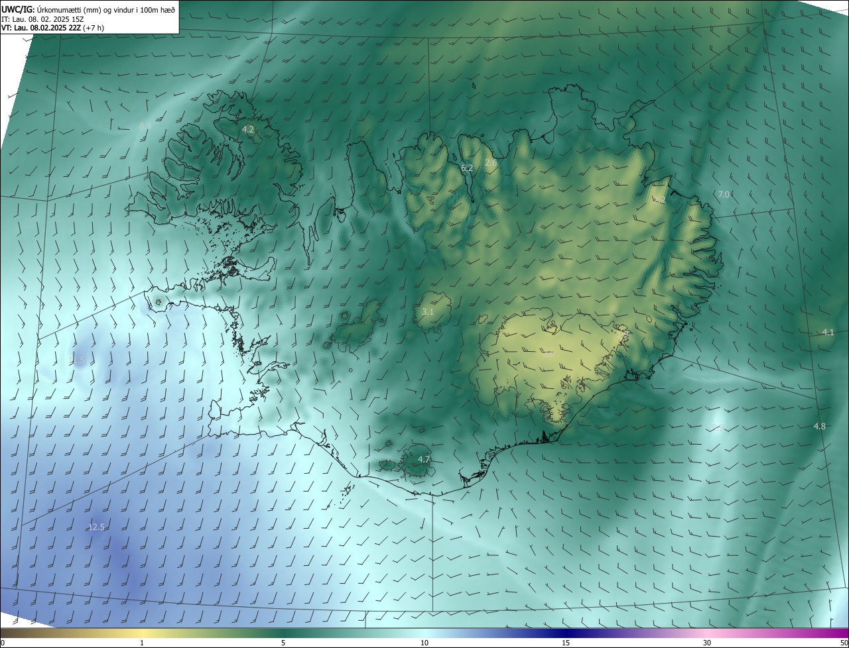Pick the light pink color at colorbar value 30

click(x=707, y=633)
